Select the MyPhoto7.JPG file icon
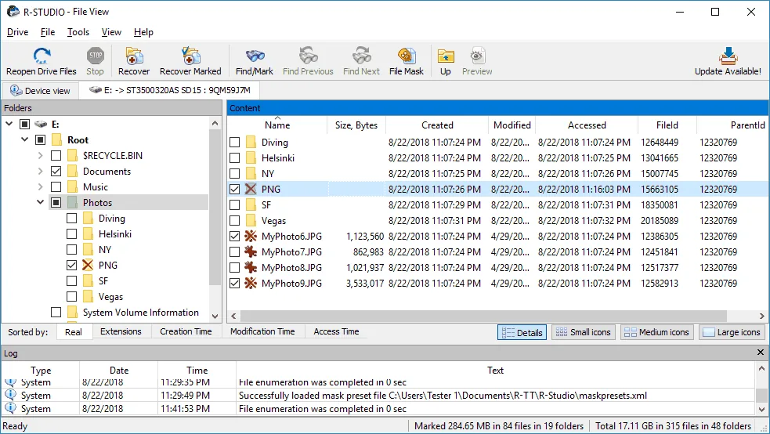 pyautogui.click(x=251, y=251)
